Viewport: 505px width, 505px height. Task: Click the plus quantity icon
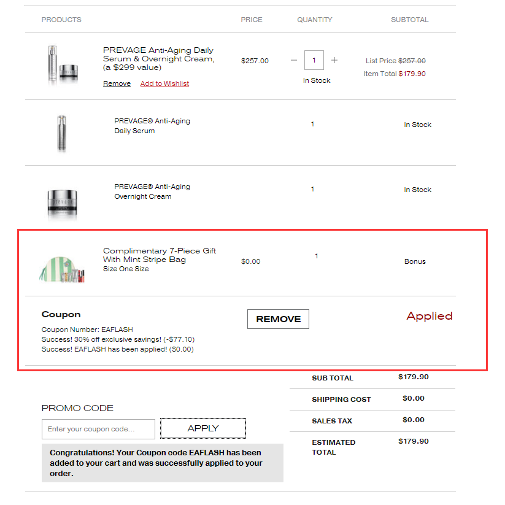tap(334, 60)
